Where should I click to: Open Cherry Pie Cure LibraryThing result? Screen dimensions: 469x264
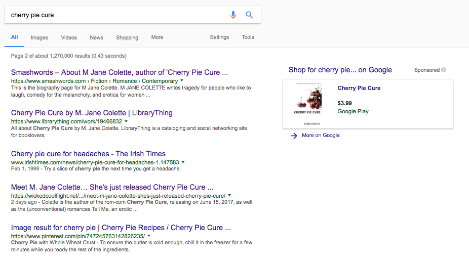click(x=92, y=113)
